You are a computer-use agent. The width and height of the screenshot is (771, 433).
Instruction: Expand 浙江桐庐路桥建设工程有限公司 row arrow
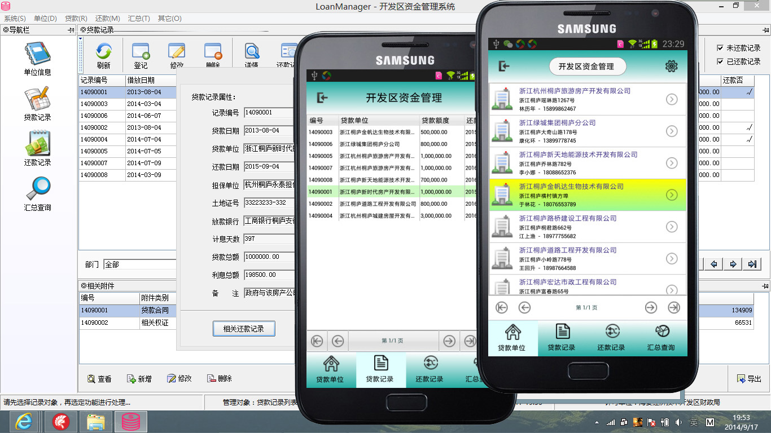(x=672, y=227)
